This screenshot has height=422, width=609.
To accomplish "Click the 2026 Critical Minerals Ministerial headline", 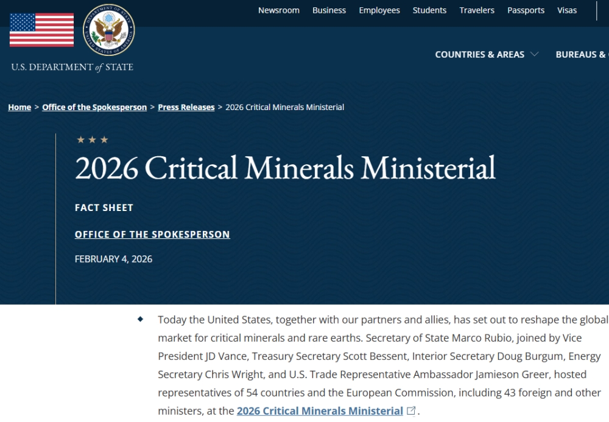I will (285, 168).
